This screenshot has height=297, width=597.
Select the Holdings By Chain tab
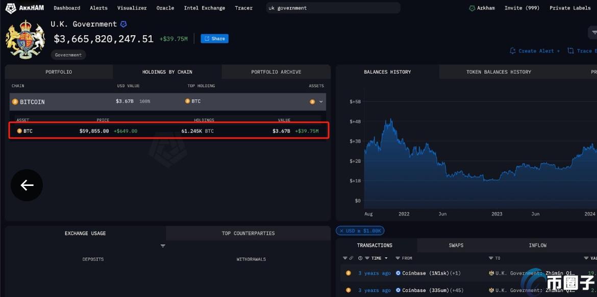(167, 72)
